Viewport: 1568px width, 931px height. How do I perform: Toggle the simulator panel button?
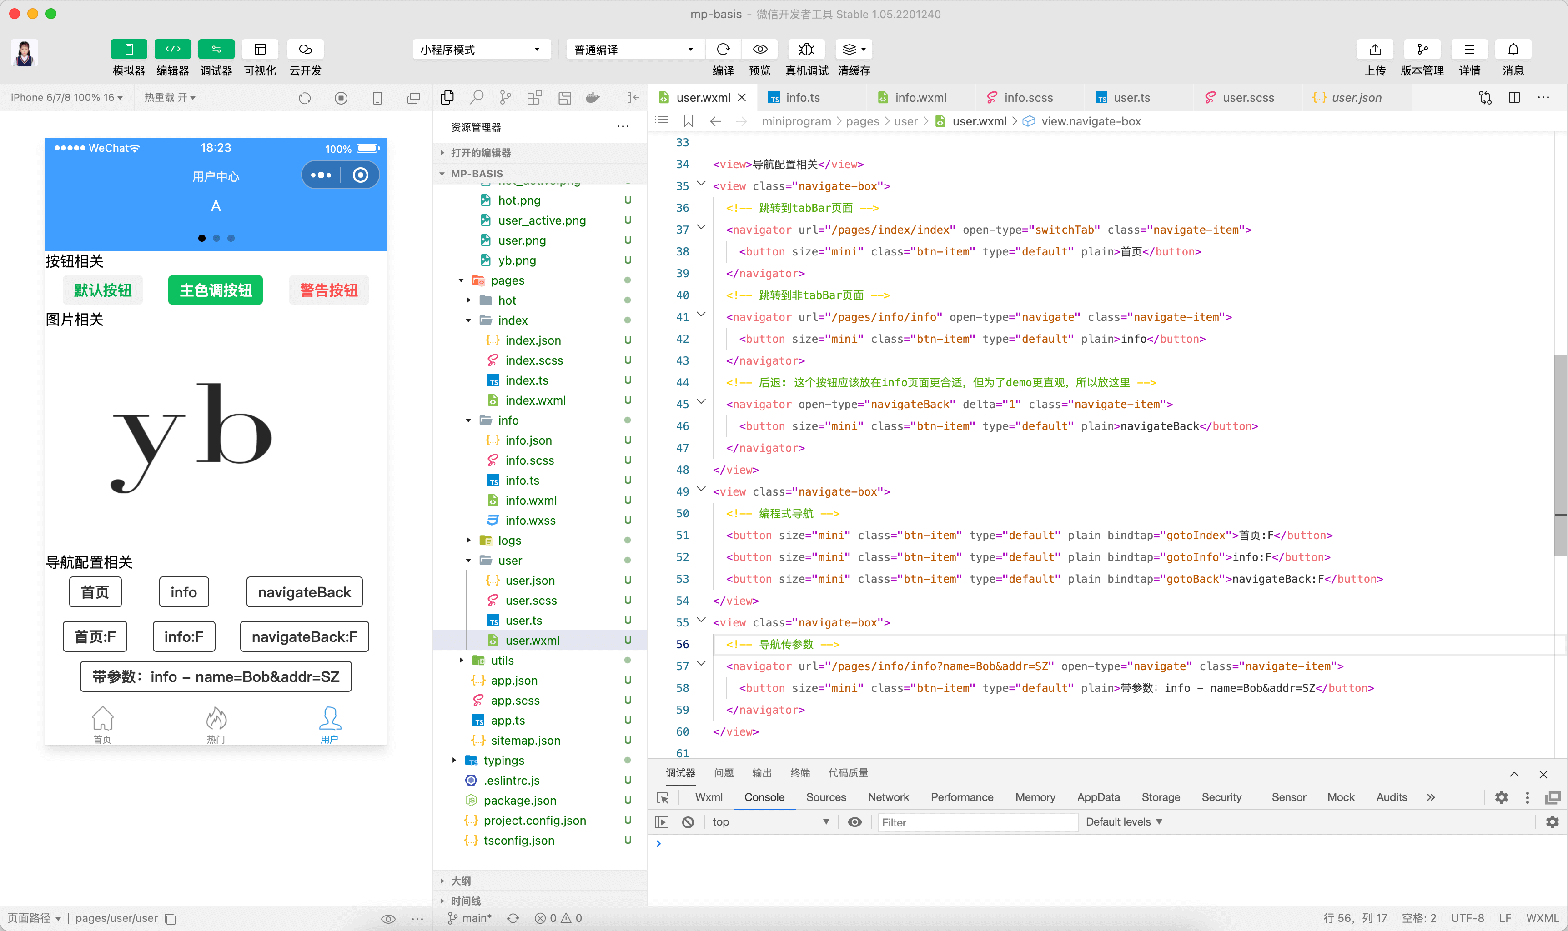pyautogui.click(x=129, y=50)
